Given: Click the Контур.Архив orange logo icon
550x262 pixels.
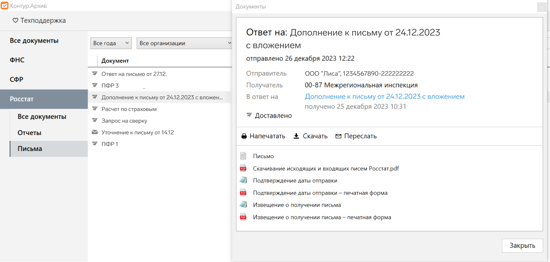Looking at the screenshot, I should pyautogui.click(x=5, y=6).
